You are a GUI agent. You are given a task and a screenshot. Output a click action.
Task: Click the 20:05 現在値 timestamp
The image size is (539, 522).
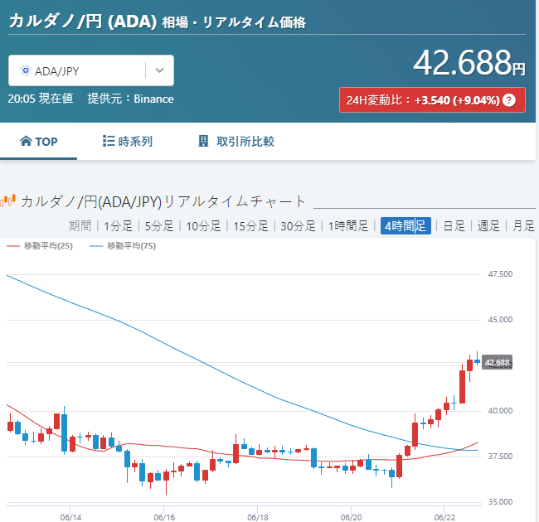coord(41,99)
